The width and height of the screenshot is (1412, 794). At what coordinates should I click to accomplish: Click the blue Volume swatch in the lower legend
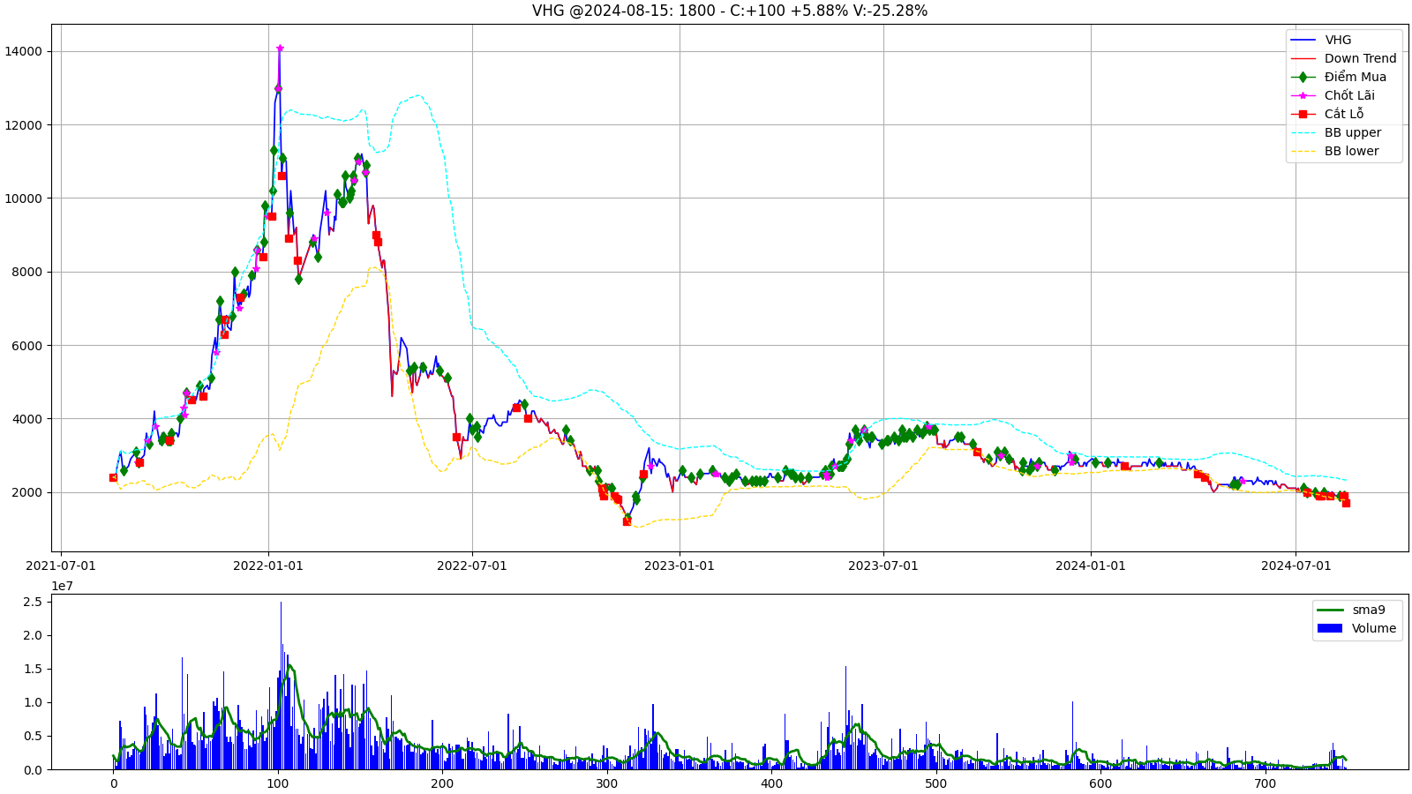click(x=1330, y=628)
